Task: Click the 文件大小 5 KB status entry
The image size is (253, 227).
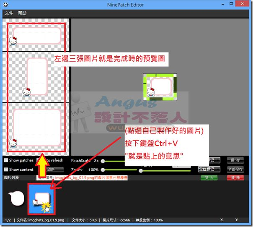Action: pos(84,220)
